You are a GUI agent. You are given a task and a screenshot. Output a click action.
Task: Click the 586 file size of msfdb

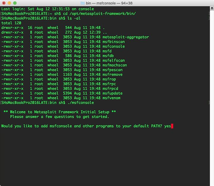(69, 56)
